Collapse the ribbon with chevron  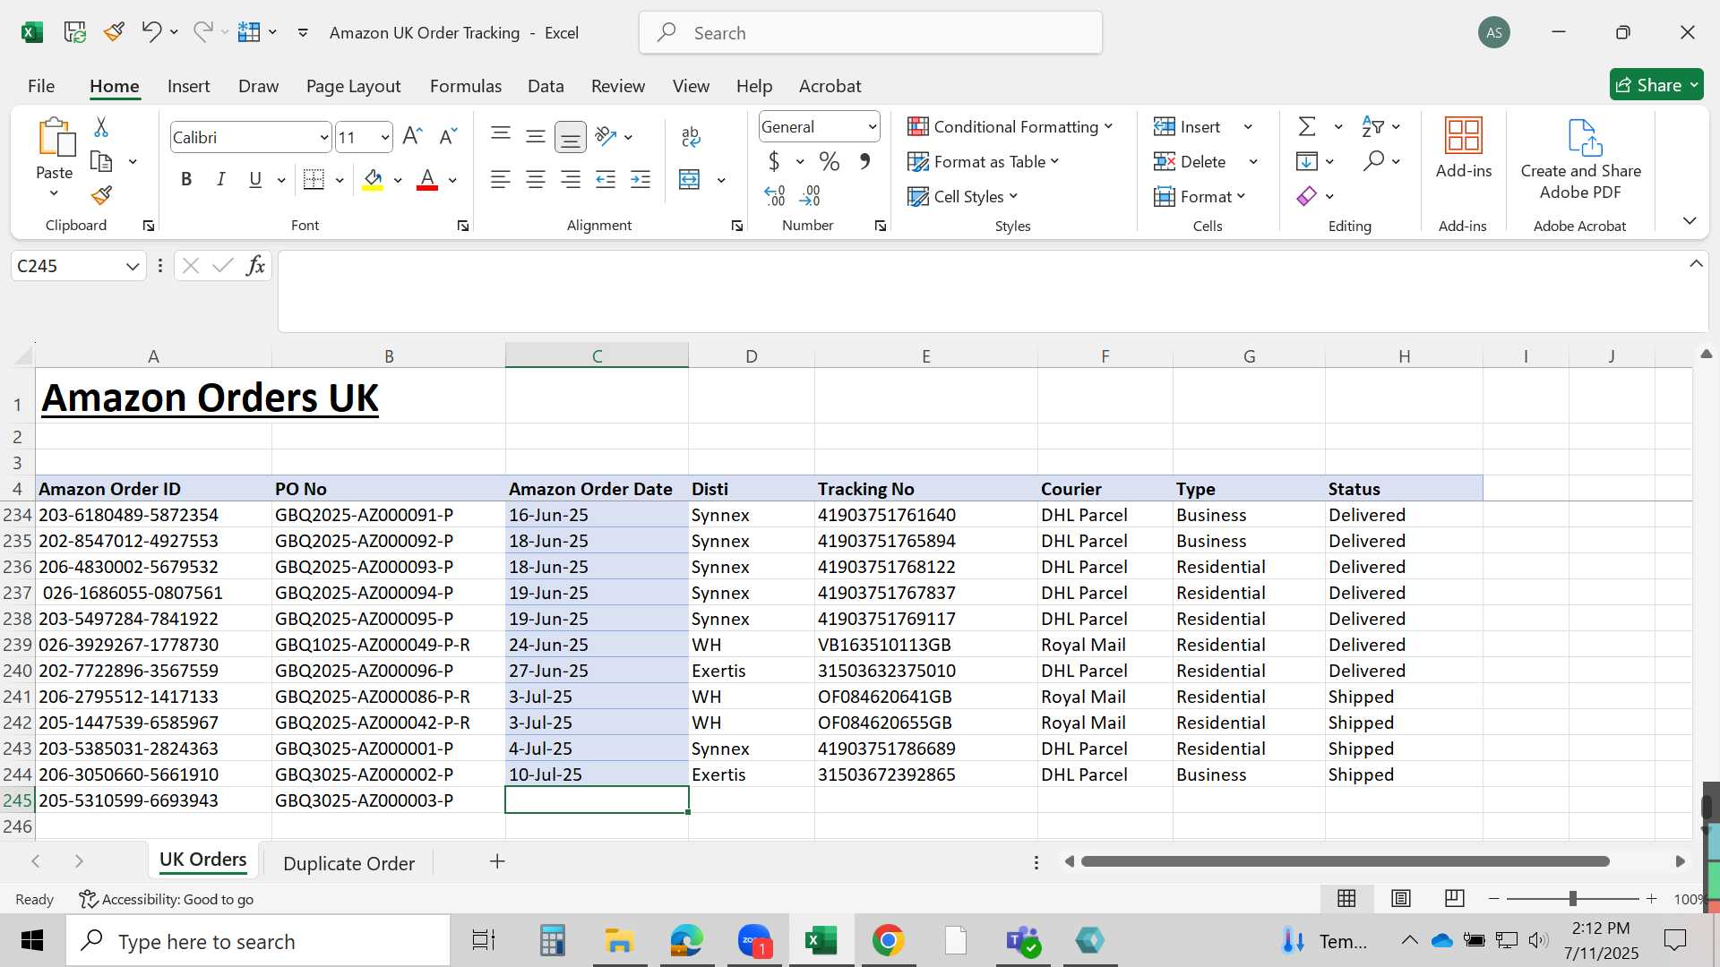1690,220
